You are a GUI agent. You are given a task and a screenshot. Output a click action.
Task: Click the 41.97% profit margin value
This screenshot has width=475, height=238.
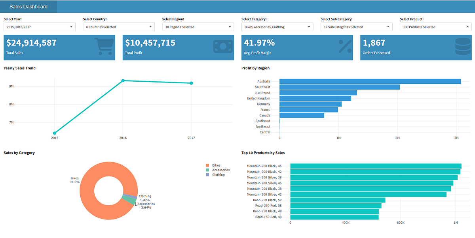[259, 43]
